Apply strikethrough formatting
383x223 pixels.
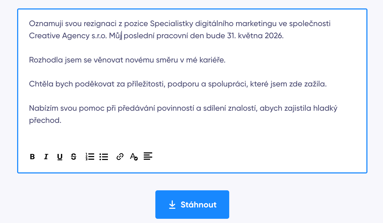pyautogui.click(x=73, y=157)
